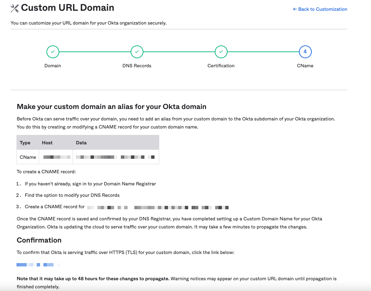
Task: Select the step 4 CName circle
Action: point(305,52)
